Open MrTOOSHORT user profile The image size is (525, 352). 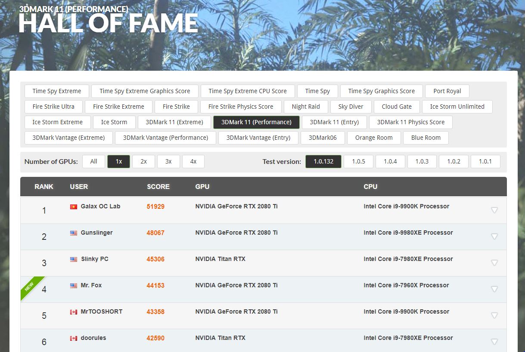point(102,311)
